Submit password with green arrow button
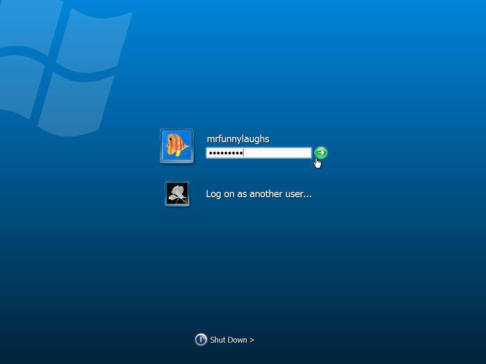486x364 pixels. point(321,153)
